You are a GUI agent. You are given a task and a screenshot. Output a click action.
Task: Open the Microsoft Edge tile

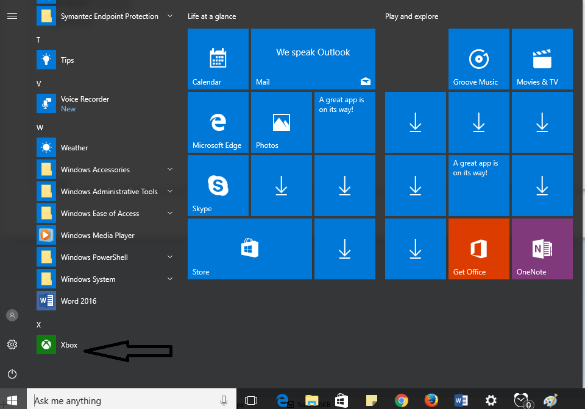[218, 122]
